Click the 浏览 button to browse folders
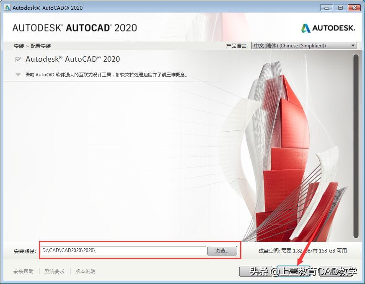 223,250
